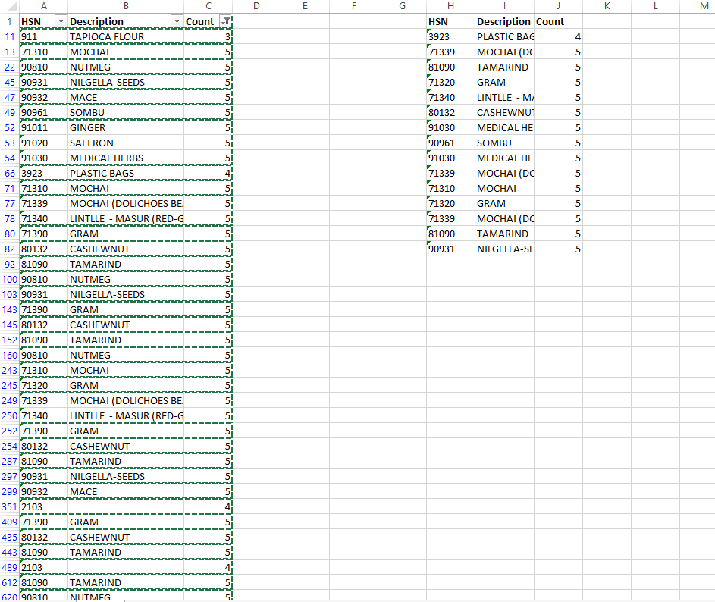Select column I header
The image size is (715, 602).
pos(504,6)
